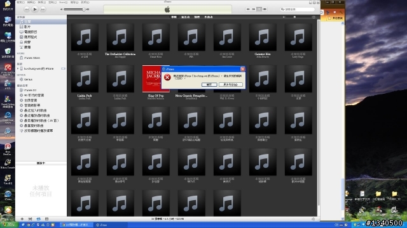This screenshot has width=407, height=228.
Task: Close the iTunes error dialog
Action: click(243, 69)
